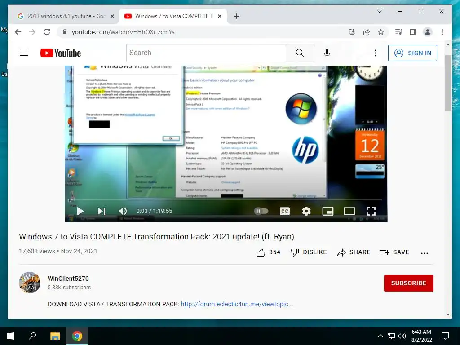Open taskbar search

32,336
